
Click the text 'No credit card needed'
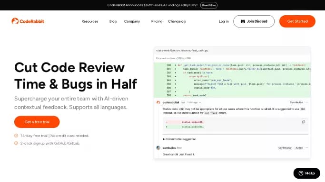tap(69, 136)
